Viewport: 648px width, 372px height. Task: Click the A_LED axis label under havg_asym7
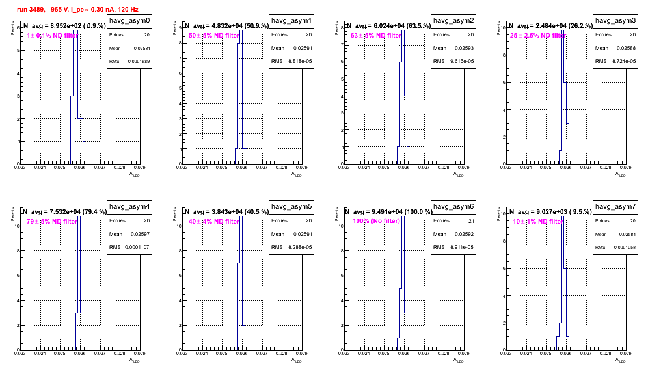pos(621,360)
